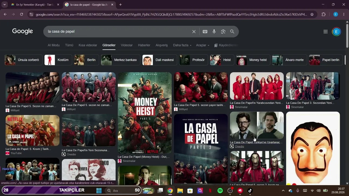This screenshot has height=196, width=349.
Task: Open the on-screen keyboard input tool
Action: click(x=205, y=32)
